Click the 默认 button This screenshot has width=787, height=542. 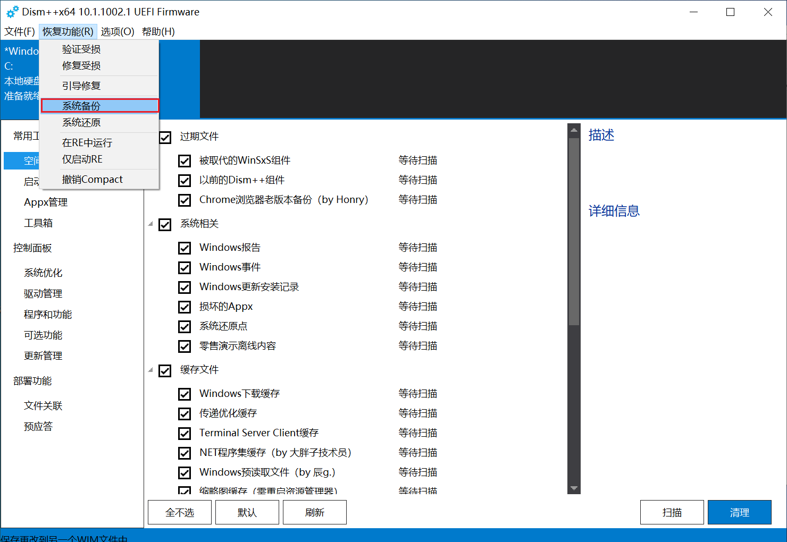247,512
